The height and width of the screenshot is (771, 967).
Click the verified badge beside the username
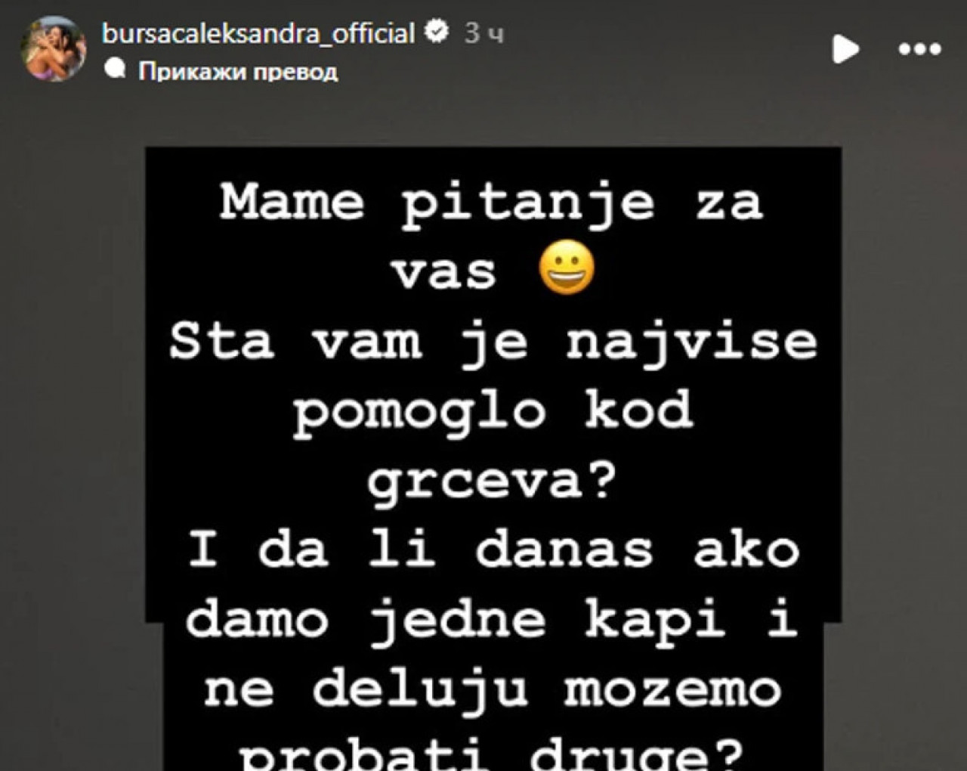[437, 32]
